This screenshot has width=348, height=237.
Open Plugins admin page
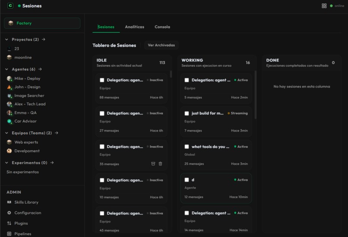(21, 223)
